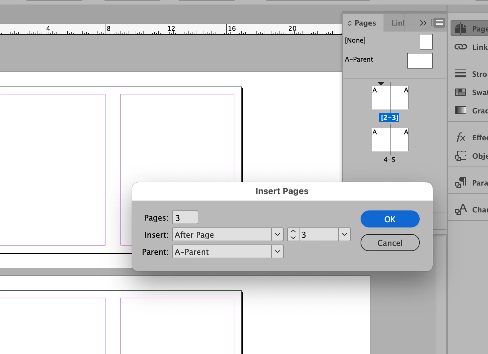Viewport: 488px width, 354px height.
Task: Click the page number field showing 3
Action: [319, 235]
